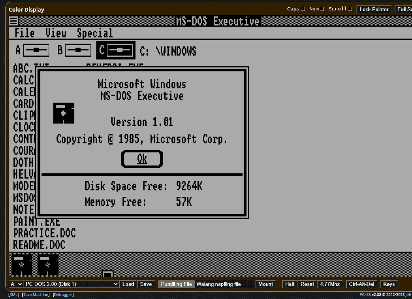Open the Special menu
Image resolution: width=412 pixels, height=299 pixels.
tap(95, 33)
